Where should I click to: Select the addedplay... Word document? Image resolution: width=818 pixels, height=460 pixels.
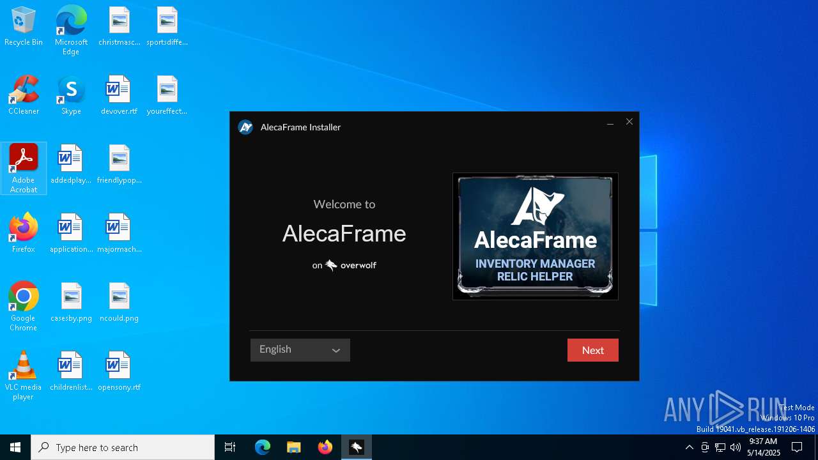click(71, 165)
